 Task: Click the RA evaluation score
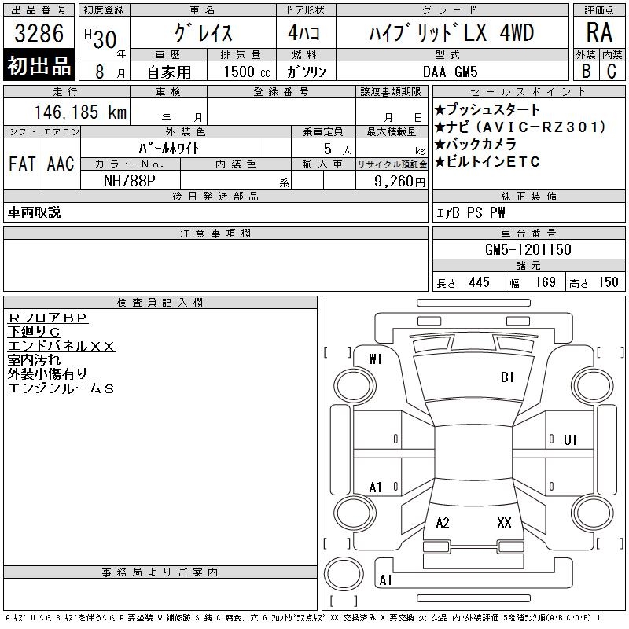[x=599, y=32]
